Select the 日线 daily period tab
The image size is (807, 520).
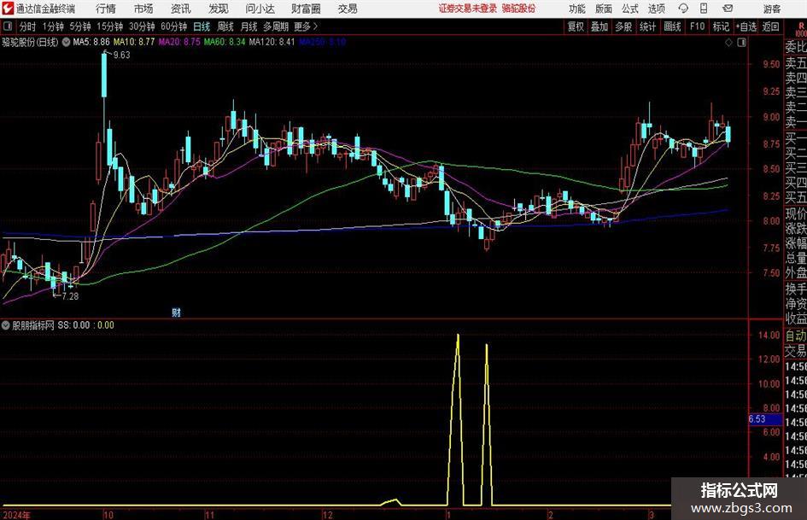pos(202,26)
